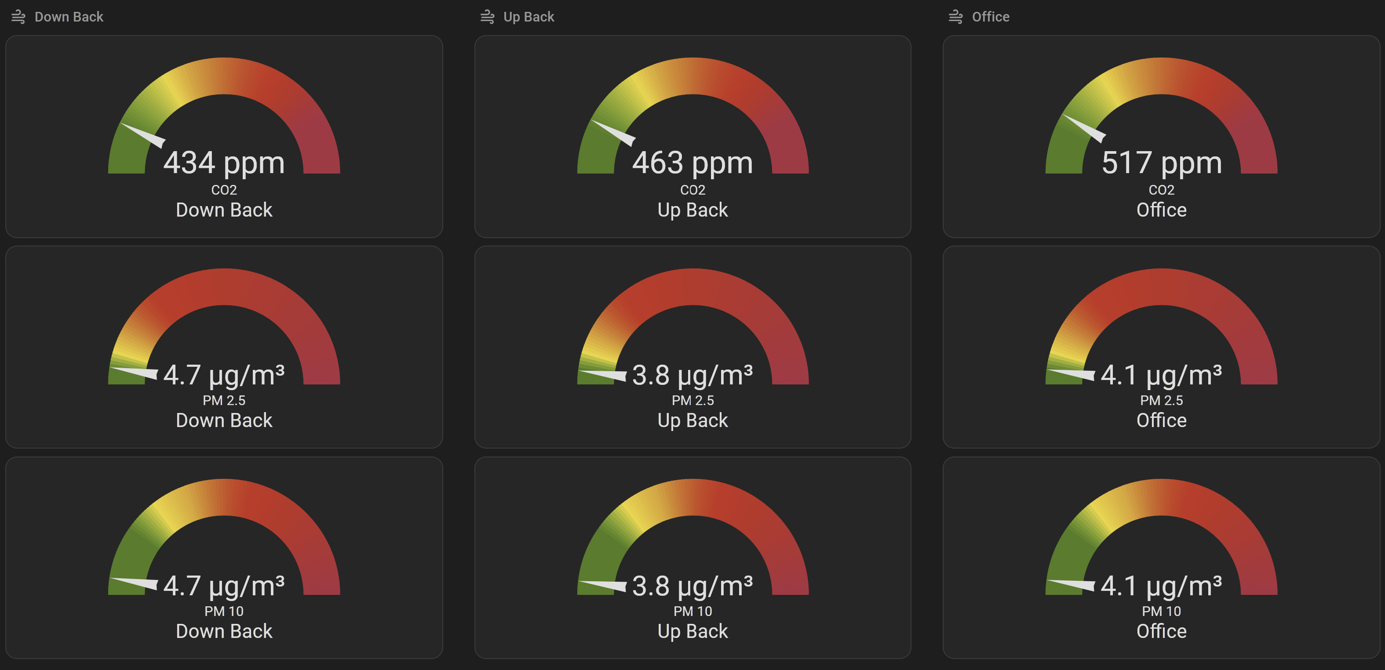Open the Office section heading
Viewport: 1385px width, 670px height.
[x=990, y=17]
